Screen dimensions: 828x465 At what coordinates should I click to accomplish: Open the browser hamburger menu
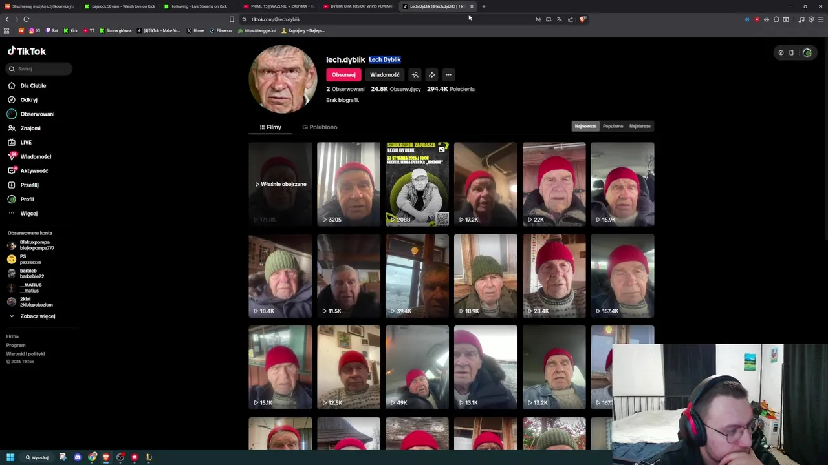pos(821,19)
